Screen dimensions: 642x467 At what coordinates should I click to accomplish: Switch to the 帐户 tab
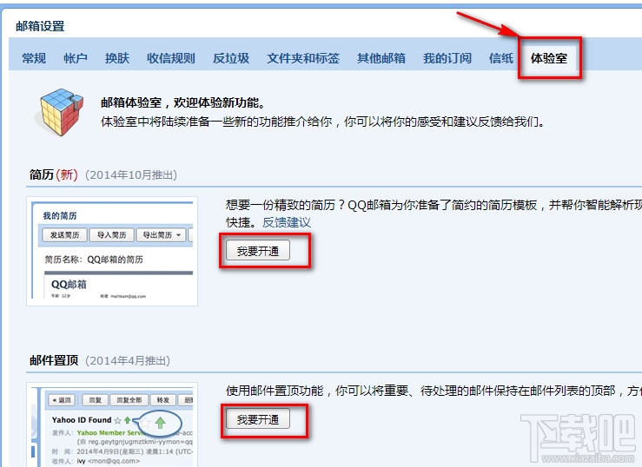point(76,58)
